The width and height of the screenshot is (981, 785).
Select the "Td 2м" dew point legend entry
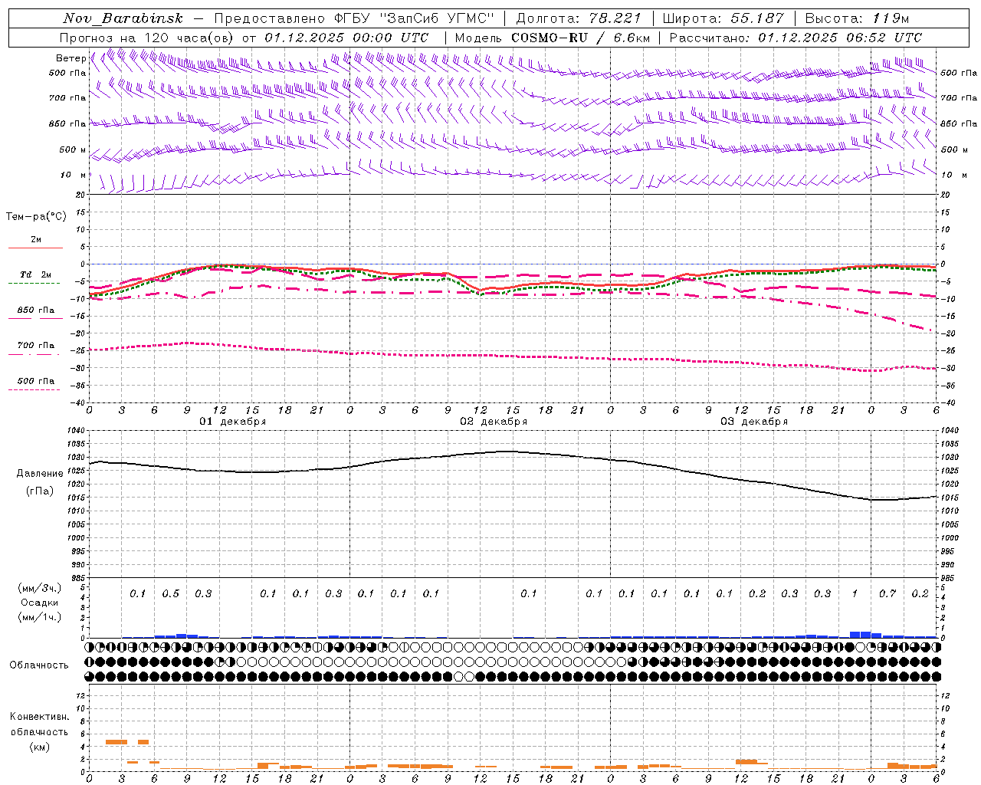36,274
